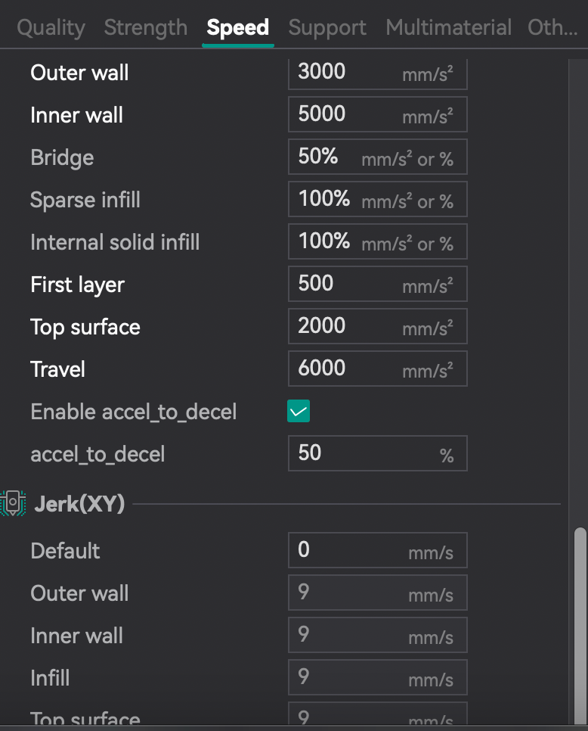This screenshot has width=588, height=731.
Task: Click the Top surface acceleration field
Action: point(348,326)
